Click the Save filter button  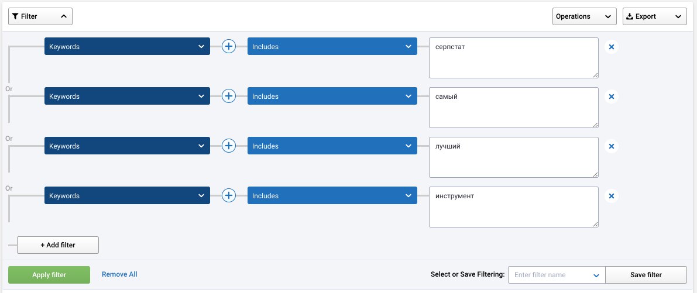646,275
